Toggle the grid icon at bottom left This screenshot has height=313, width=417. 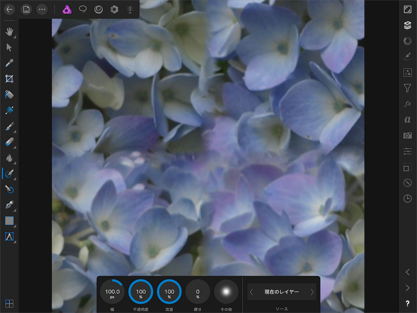[9, 303]
